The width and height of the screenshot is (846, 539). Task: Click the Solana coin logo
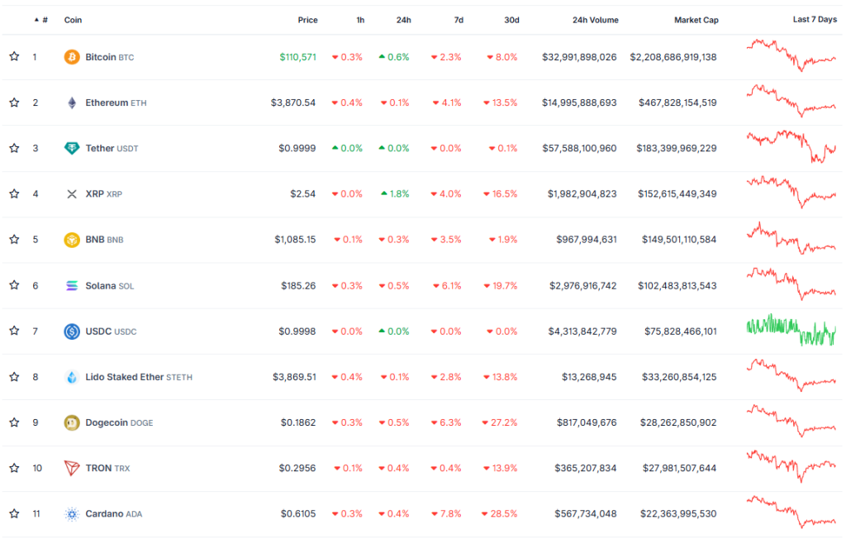click(x=72, y=285)
